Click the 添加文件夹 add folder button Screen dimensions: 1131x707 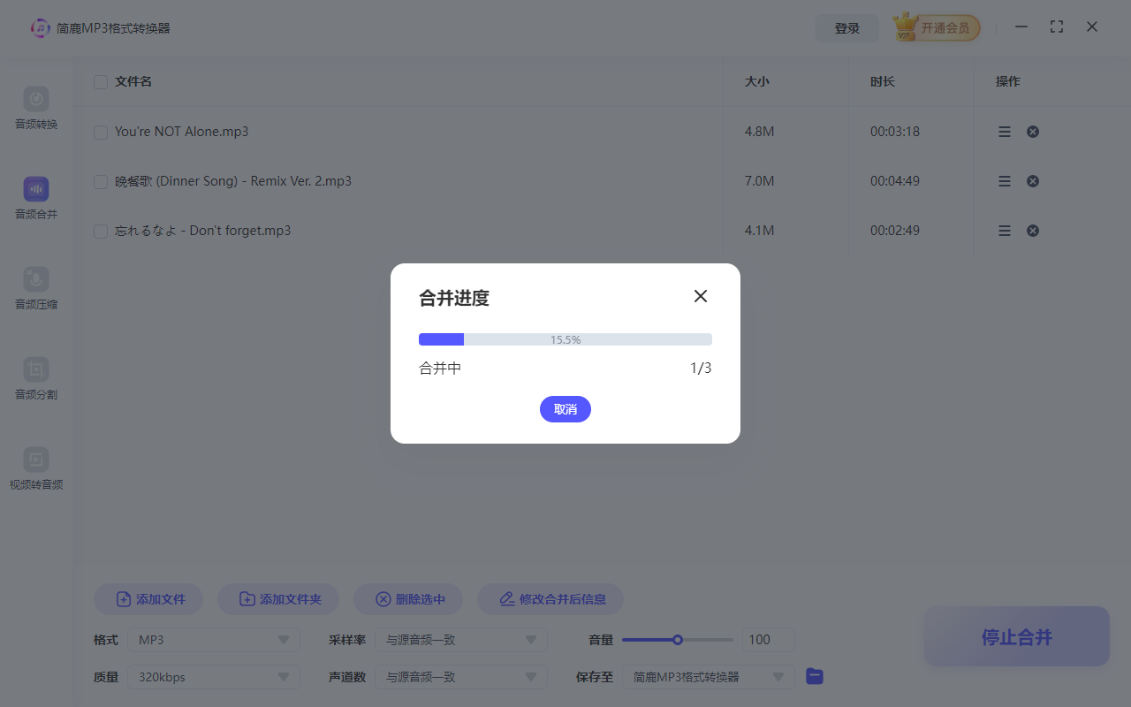point(278,599)
